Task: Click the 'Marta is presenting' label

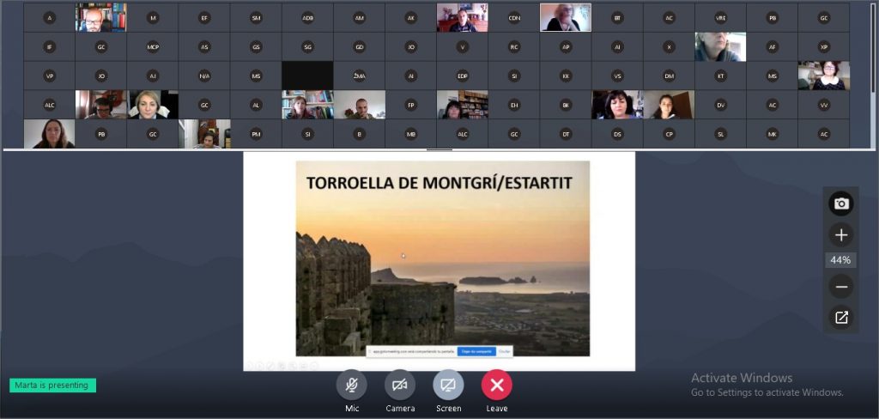Action: [x=53, y=386]
